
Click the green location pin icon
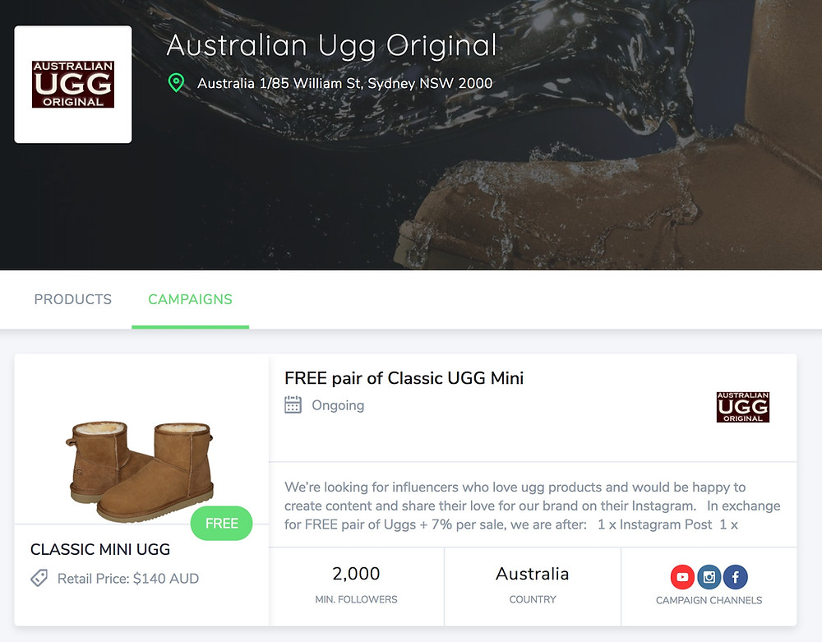tap(176, 83)
